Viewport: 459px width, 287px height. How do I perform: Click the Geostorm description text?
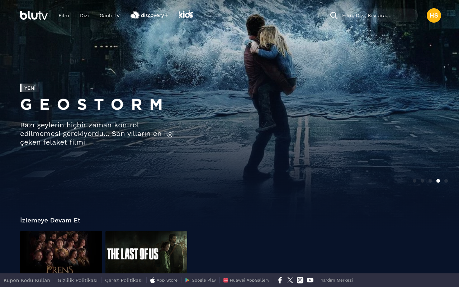[x=97, y=134]
